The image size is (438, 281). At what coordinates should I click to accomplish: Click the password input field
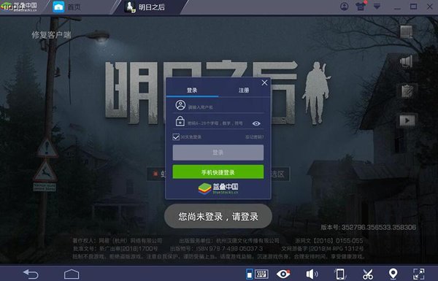point(218,123)
